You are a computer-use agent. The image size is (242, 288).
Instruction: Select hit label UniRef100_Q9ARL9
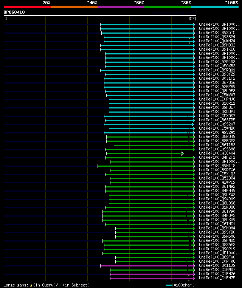tap(217, 249)
